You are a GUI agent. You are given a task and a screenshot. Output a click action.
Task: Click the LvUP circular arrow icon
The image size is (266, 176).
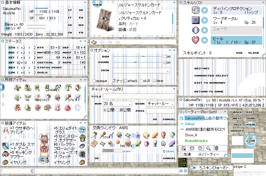[x=251, y=140]
